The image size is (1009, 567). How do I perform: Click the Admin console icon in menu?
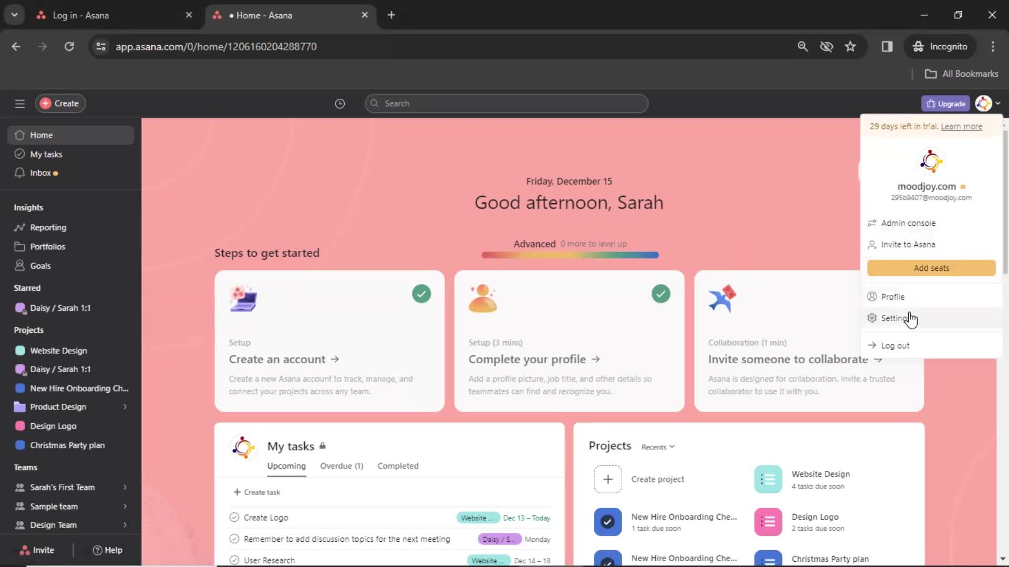872,223
